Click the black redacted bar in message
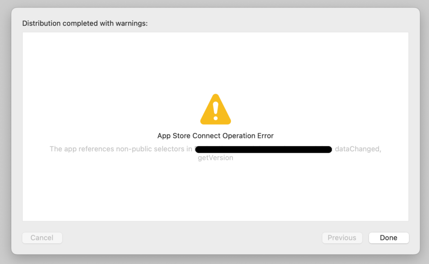The image size is (429, 264). tap(264, 149)
